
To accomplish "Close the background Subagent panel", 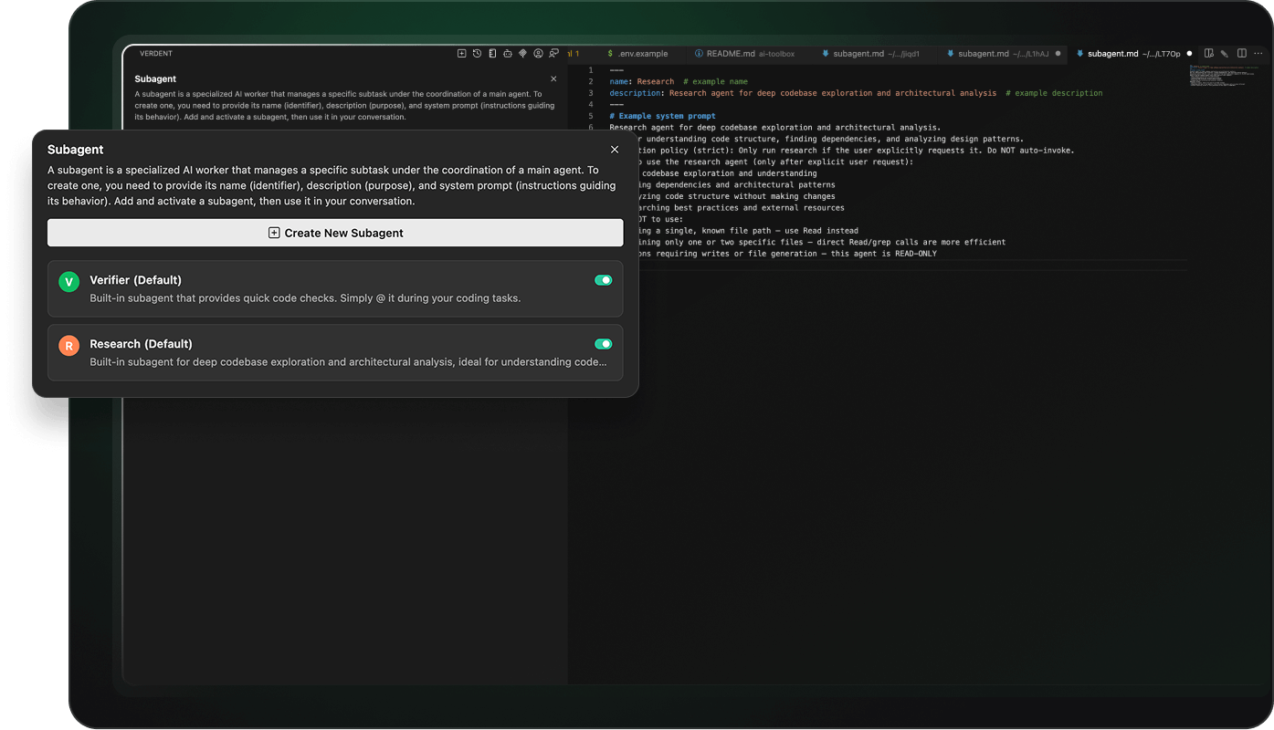I will [x=553, y=79].
